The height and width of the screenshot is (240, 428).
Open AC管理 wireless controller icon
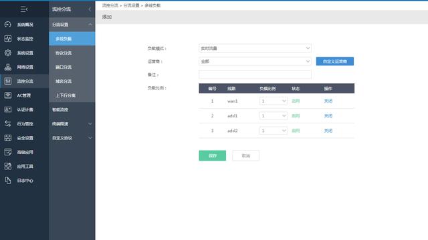click(8, 95)
